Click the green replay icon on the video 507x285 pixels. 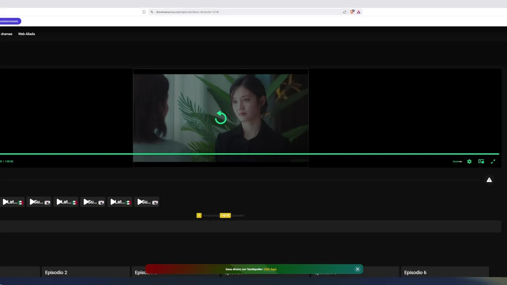click(x=221, y=118)
